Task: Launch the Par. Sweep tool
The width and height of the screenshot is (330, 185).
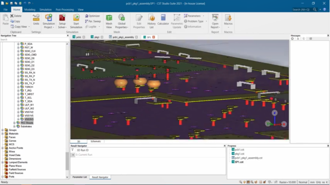Action: coord(93,21)
